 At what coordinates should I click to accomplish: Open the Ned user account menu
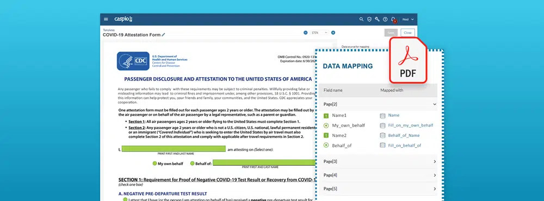408,20
